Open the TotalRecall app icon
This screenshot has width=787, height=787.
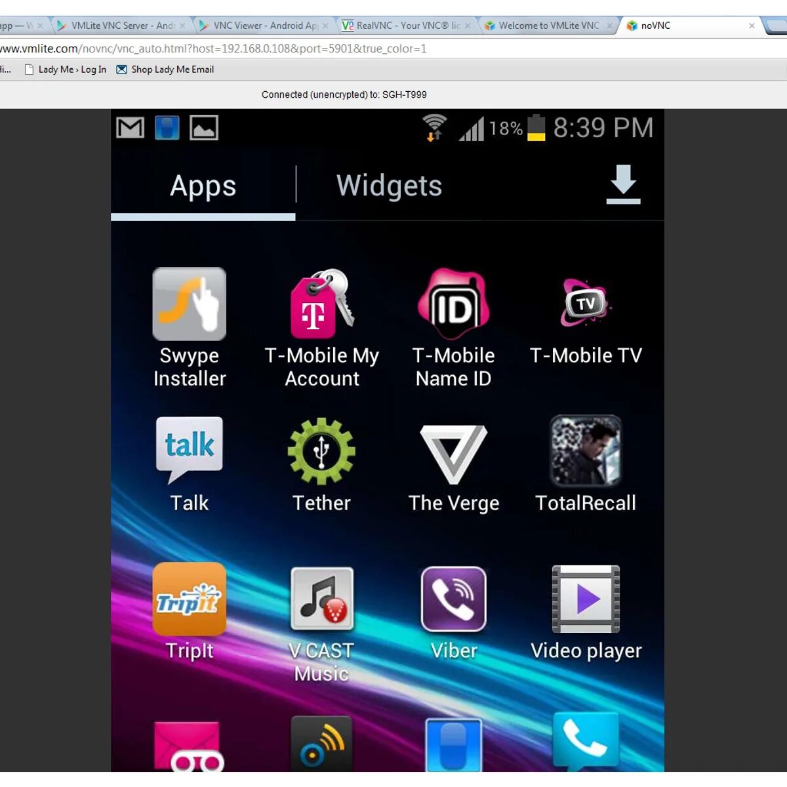click(585, 451)
